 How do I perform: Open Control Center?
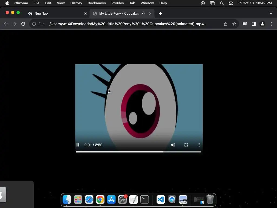pos(231,3)
